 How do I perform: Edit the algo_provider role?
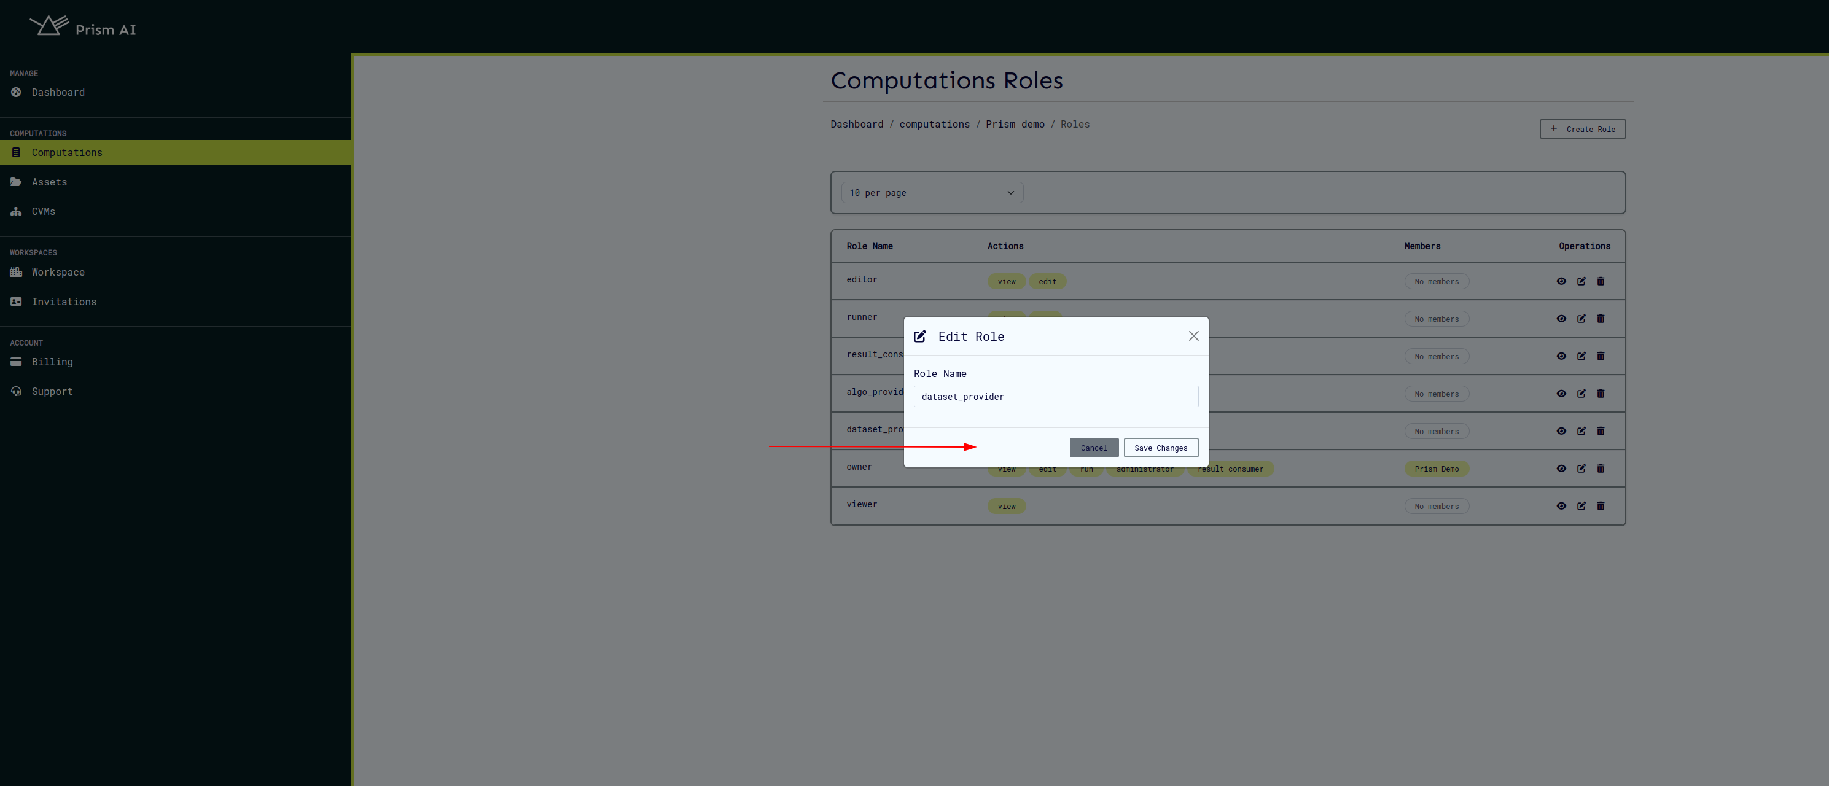pyautogui.click(x=1581, y=394)
